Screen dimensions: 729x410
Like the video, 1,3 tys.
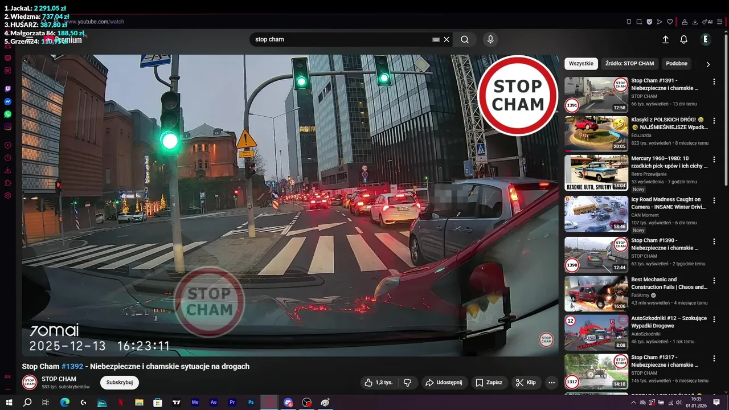pyautogui.click(x=379, y=383)
